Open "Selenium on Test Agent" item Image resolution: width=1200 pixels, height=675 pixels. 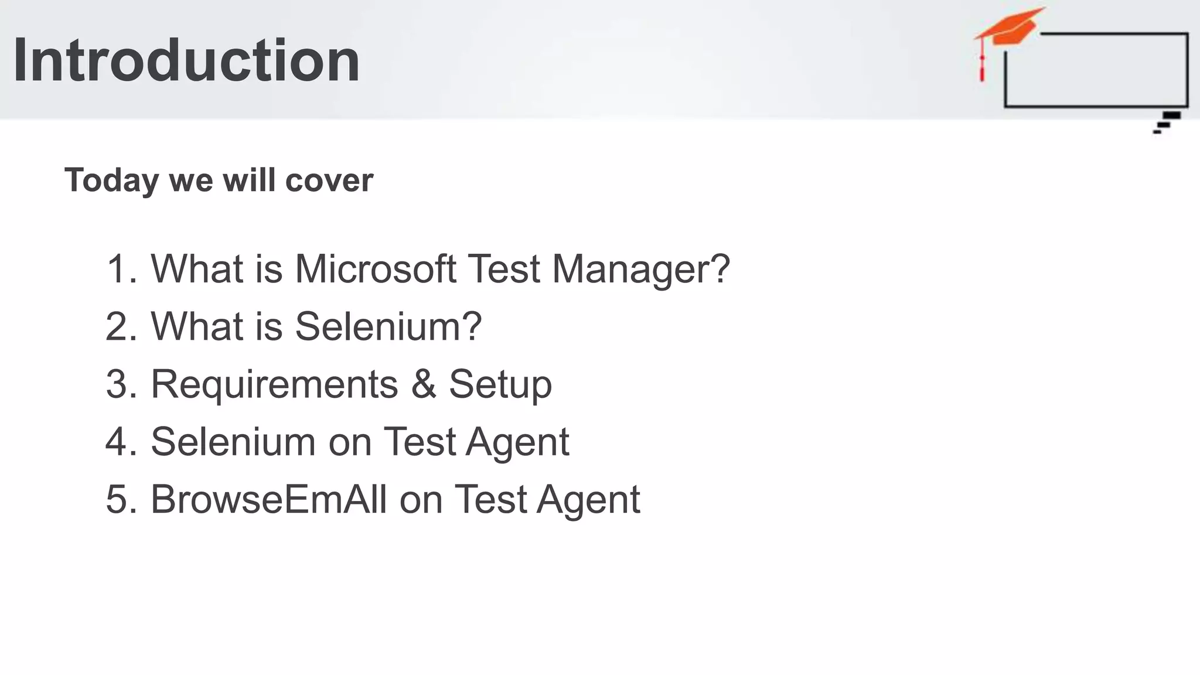tap(360, 442)
